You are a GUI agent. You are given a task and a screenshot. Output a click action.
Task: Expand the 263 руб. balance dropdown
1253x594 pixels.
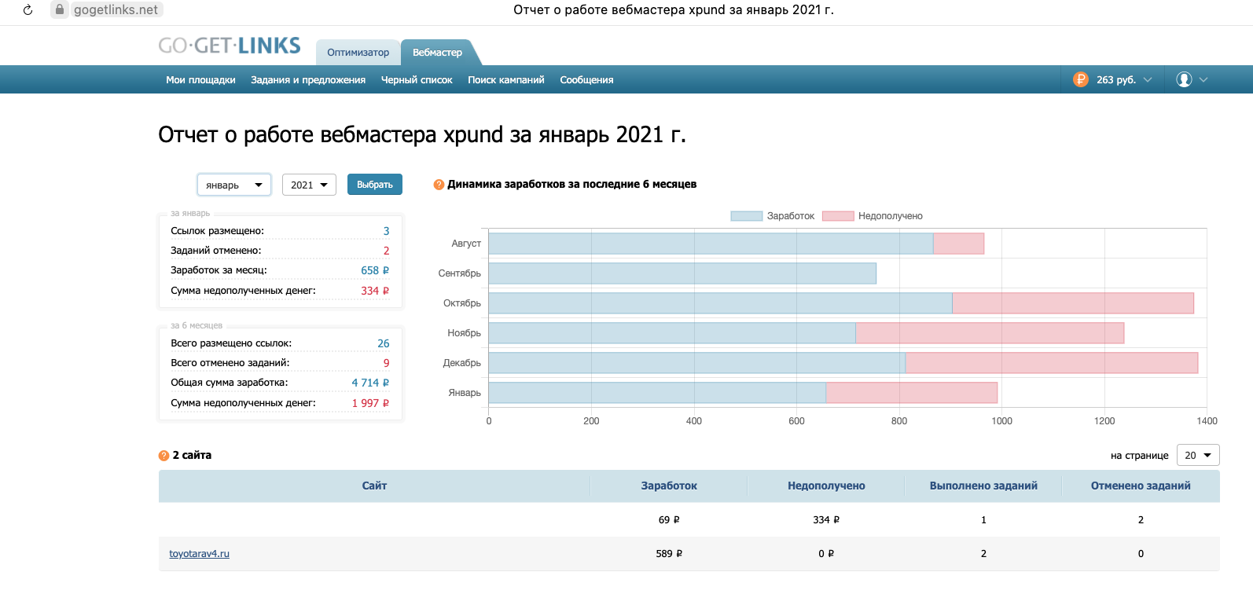pos(1148,79)
